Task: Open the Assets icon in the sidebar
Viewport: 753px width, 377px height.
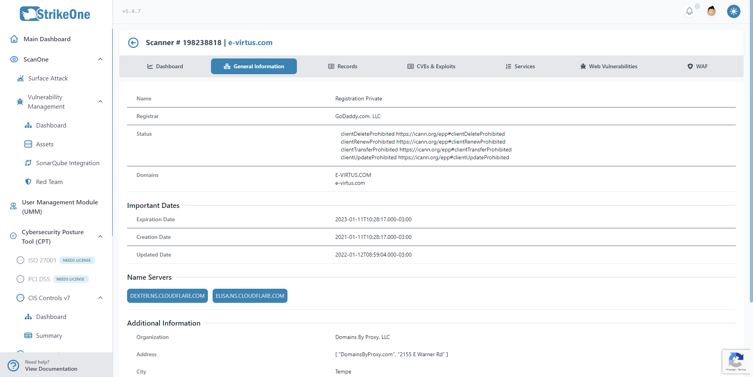Action: 28,144
